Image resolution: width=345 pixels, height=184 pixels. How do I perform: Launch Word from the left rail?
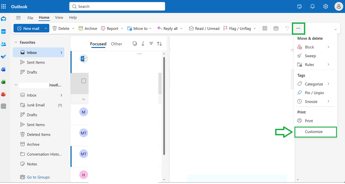click(x=4, y=69)
